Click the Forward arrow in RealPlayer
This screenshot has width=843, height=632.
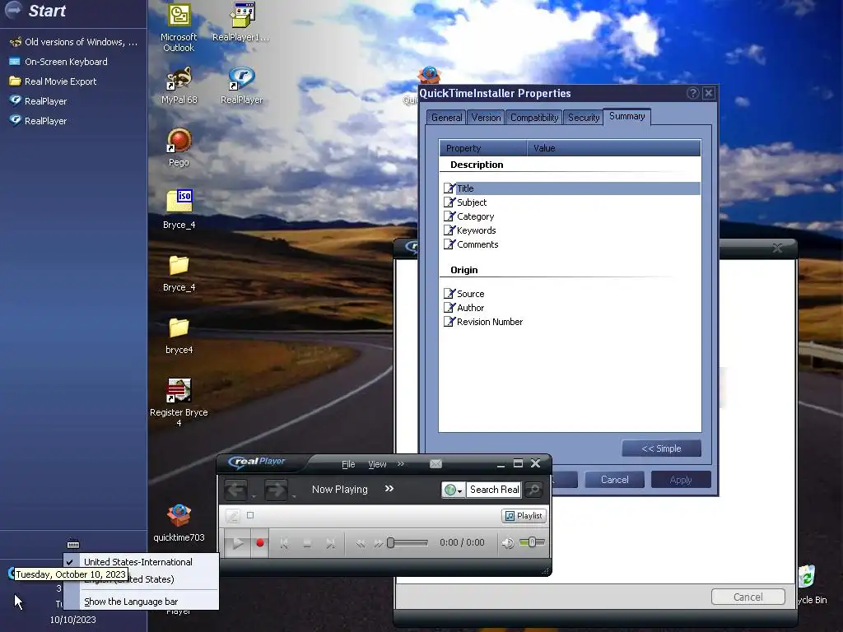click(x=276, y=490)
